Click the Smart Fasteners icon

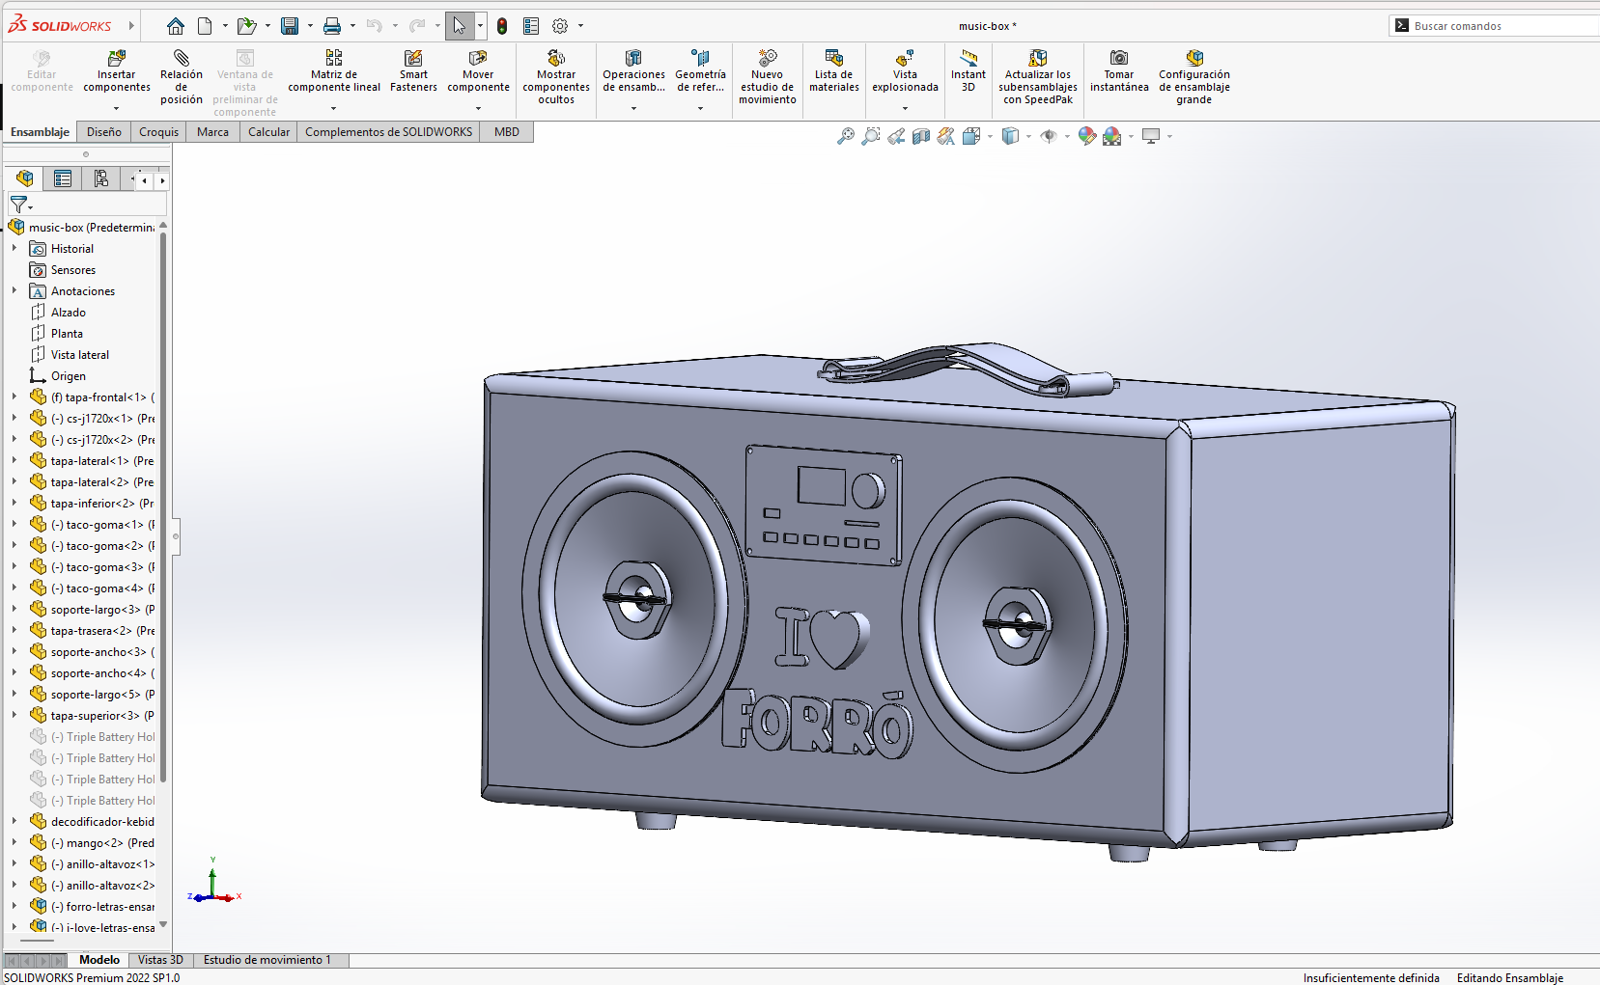tap(413, 59)
